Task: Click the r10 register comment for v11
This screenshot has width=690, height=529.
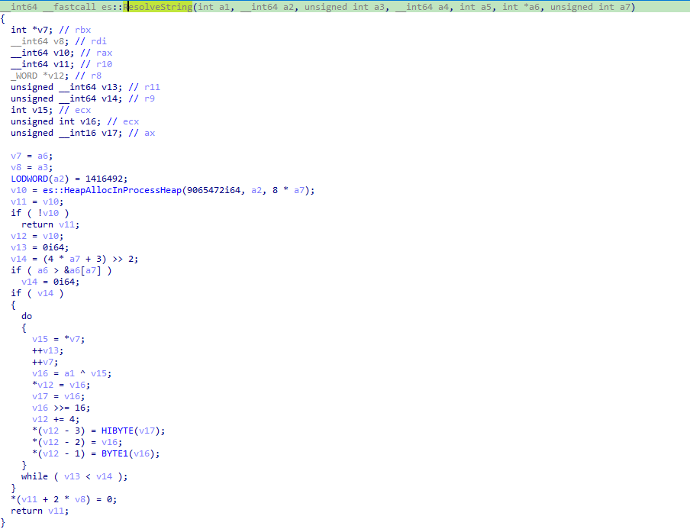Action: [105, 64]
